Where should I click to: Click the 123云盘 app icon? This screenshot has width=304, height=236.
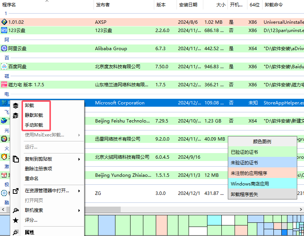[x=4, y=30]
